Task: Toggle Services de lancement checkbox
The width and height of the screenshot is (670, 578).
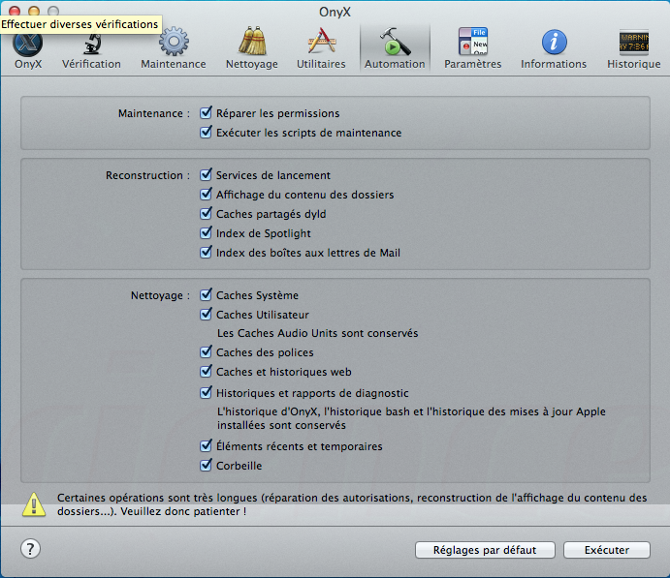Action: [206, 175]
